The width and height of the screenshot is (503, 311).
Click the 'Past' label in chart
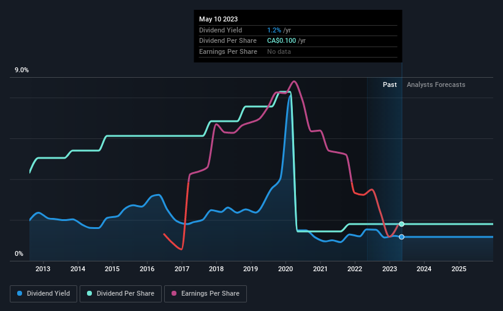pyautogui.click(x=390, y=84)
